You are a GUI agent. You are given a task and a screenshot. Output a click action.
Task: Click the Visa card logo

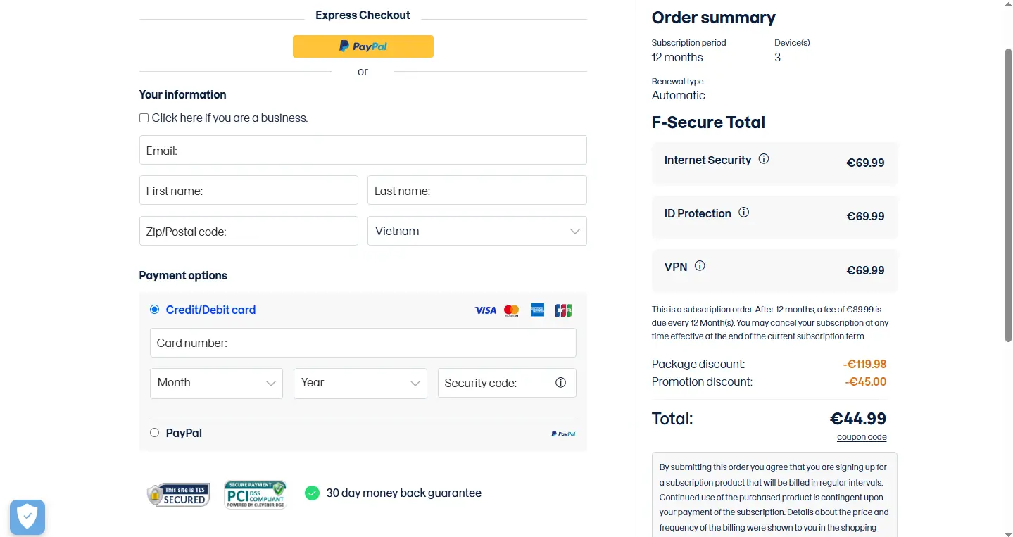pos(485,310)
